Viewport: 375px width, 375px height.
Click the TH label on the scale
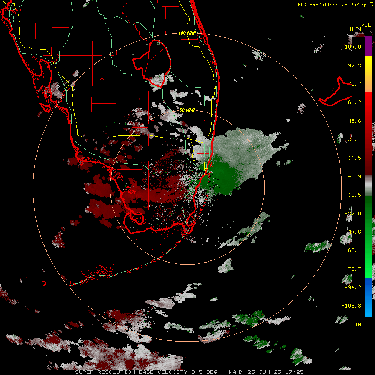[358, 325]
